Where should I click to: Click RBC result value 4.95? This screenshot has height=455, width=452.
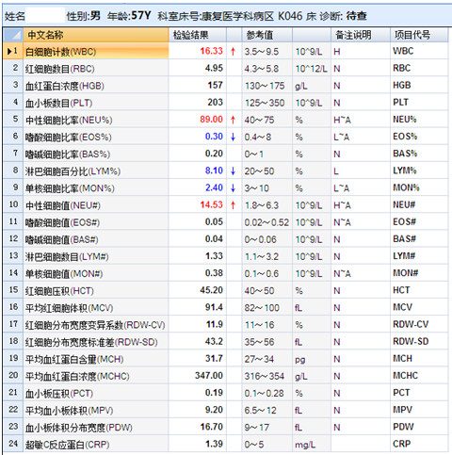coord(214,68)
